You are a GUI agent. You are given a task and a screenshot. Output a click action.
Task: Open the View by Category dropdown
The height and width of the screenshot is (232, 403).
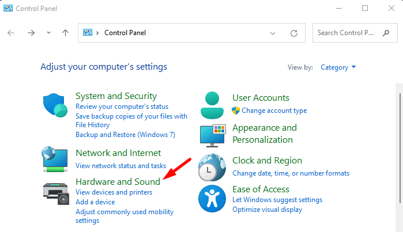pos(338,67)
